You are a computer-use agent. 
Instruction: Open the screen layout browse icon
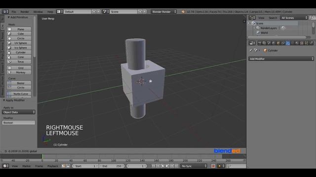(60, 12)
